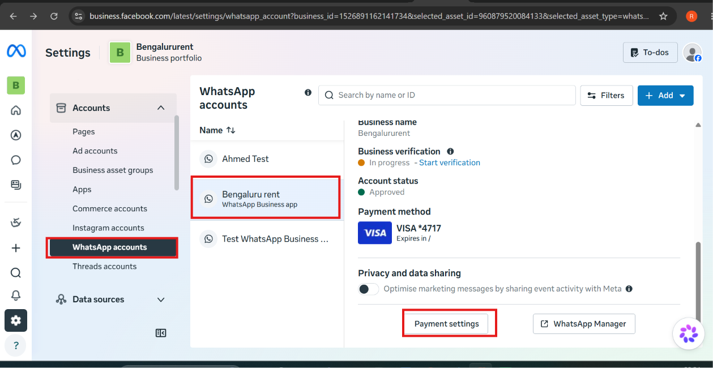Click the purple floating assistant icon
Image resolution: width=713 pixels, height=368 pixels.
click(x=689, y=334)
